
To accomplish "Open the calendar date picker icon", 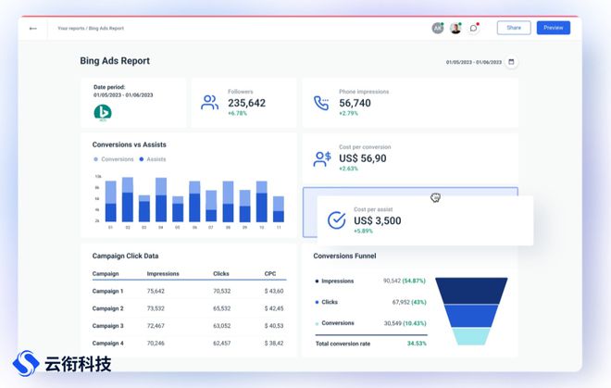I will [x=511, y=62].
